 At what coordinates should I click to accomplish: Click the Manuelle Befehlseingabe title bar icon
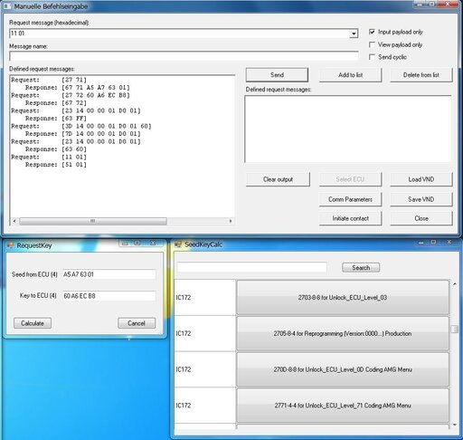tap(7, 5)
